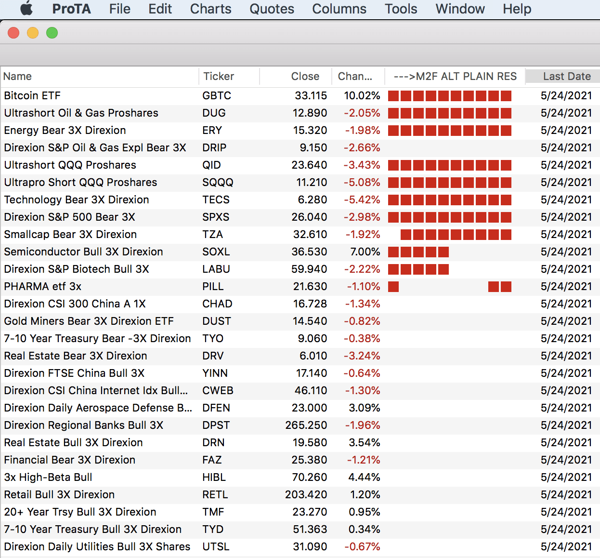
Task: Open the File menu
Action: click(x=119, y=9)
